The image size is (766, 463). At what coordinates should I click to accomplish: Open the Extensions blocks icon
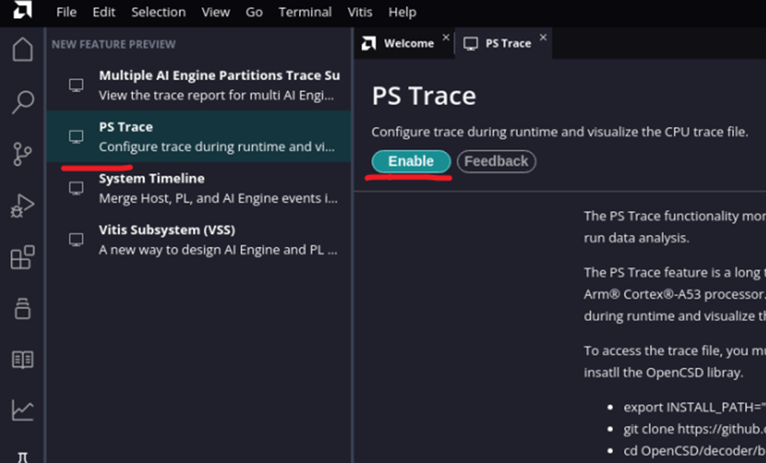(x=22, y=257)
